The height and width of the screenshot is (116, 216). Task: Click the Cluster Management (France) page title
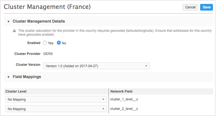tap(47, 7)
